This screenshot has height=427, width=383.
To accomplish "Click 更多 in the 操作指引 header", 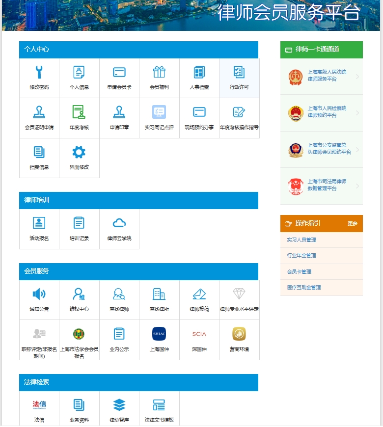I will pos(353,224).
